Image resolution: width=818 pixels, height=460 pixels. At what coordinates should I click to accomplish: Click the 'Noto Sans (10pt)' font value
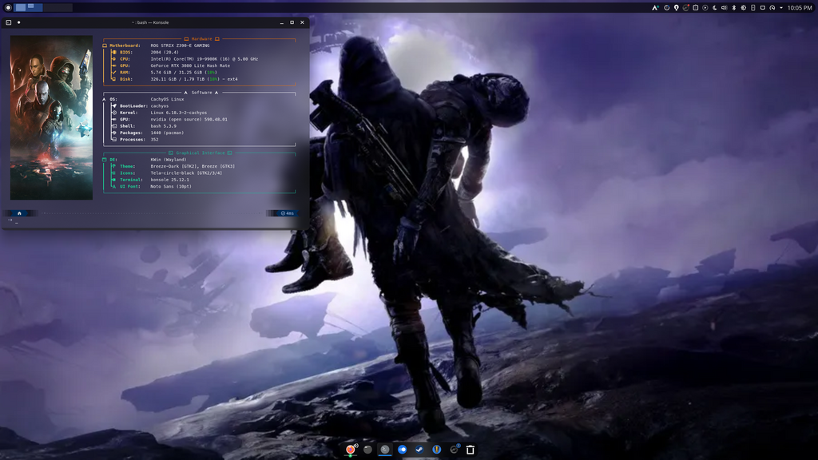[171, 186]
